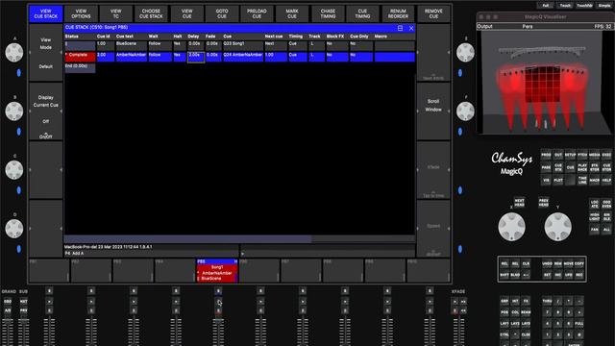Viewport: 615px width, 346px height.
Task: Click the RENUM REORDER button
Action: (398, 13)
